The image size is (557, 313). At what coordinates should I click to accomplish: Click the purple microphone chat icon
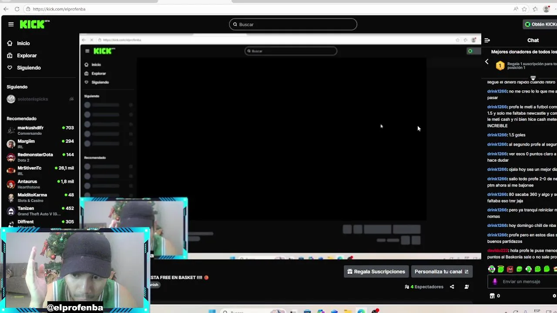495,282
